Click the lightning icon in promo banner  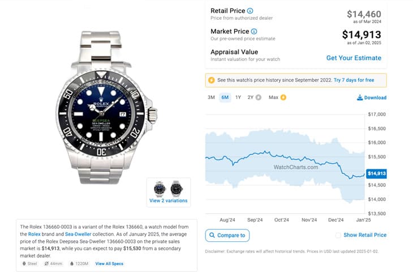click(x=212, y=80)
